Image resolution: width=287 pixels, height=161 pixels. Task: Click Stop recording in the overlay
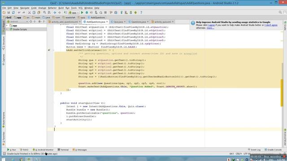(x=274, y=157)
